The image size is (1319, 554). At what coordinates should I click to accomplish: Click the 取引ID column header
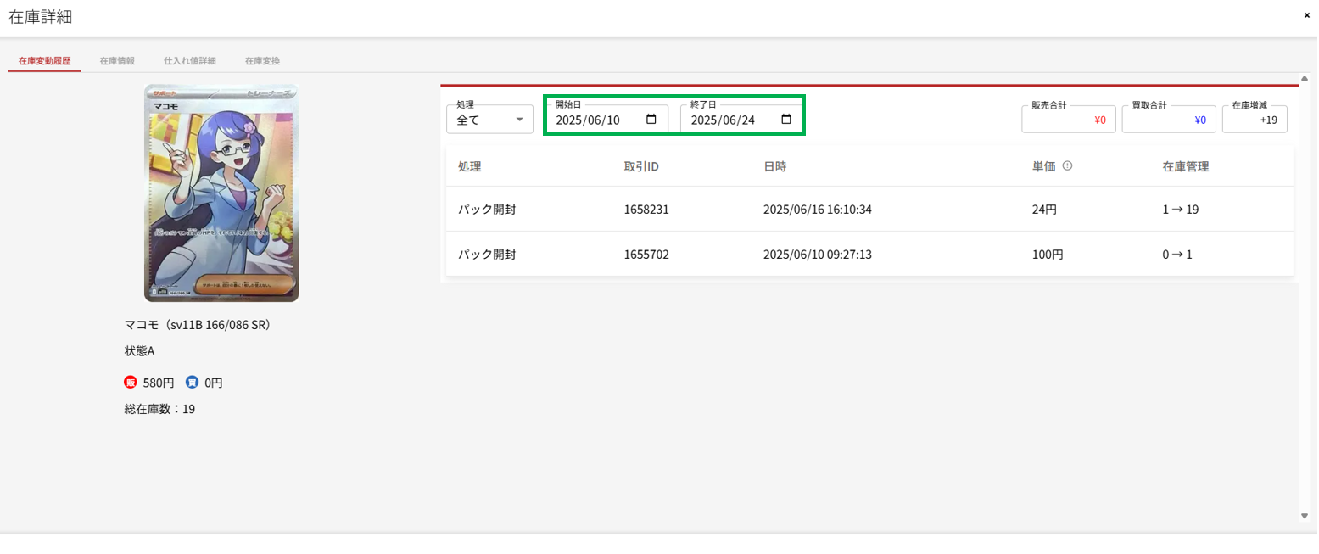tap(641, 166)
